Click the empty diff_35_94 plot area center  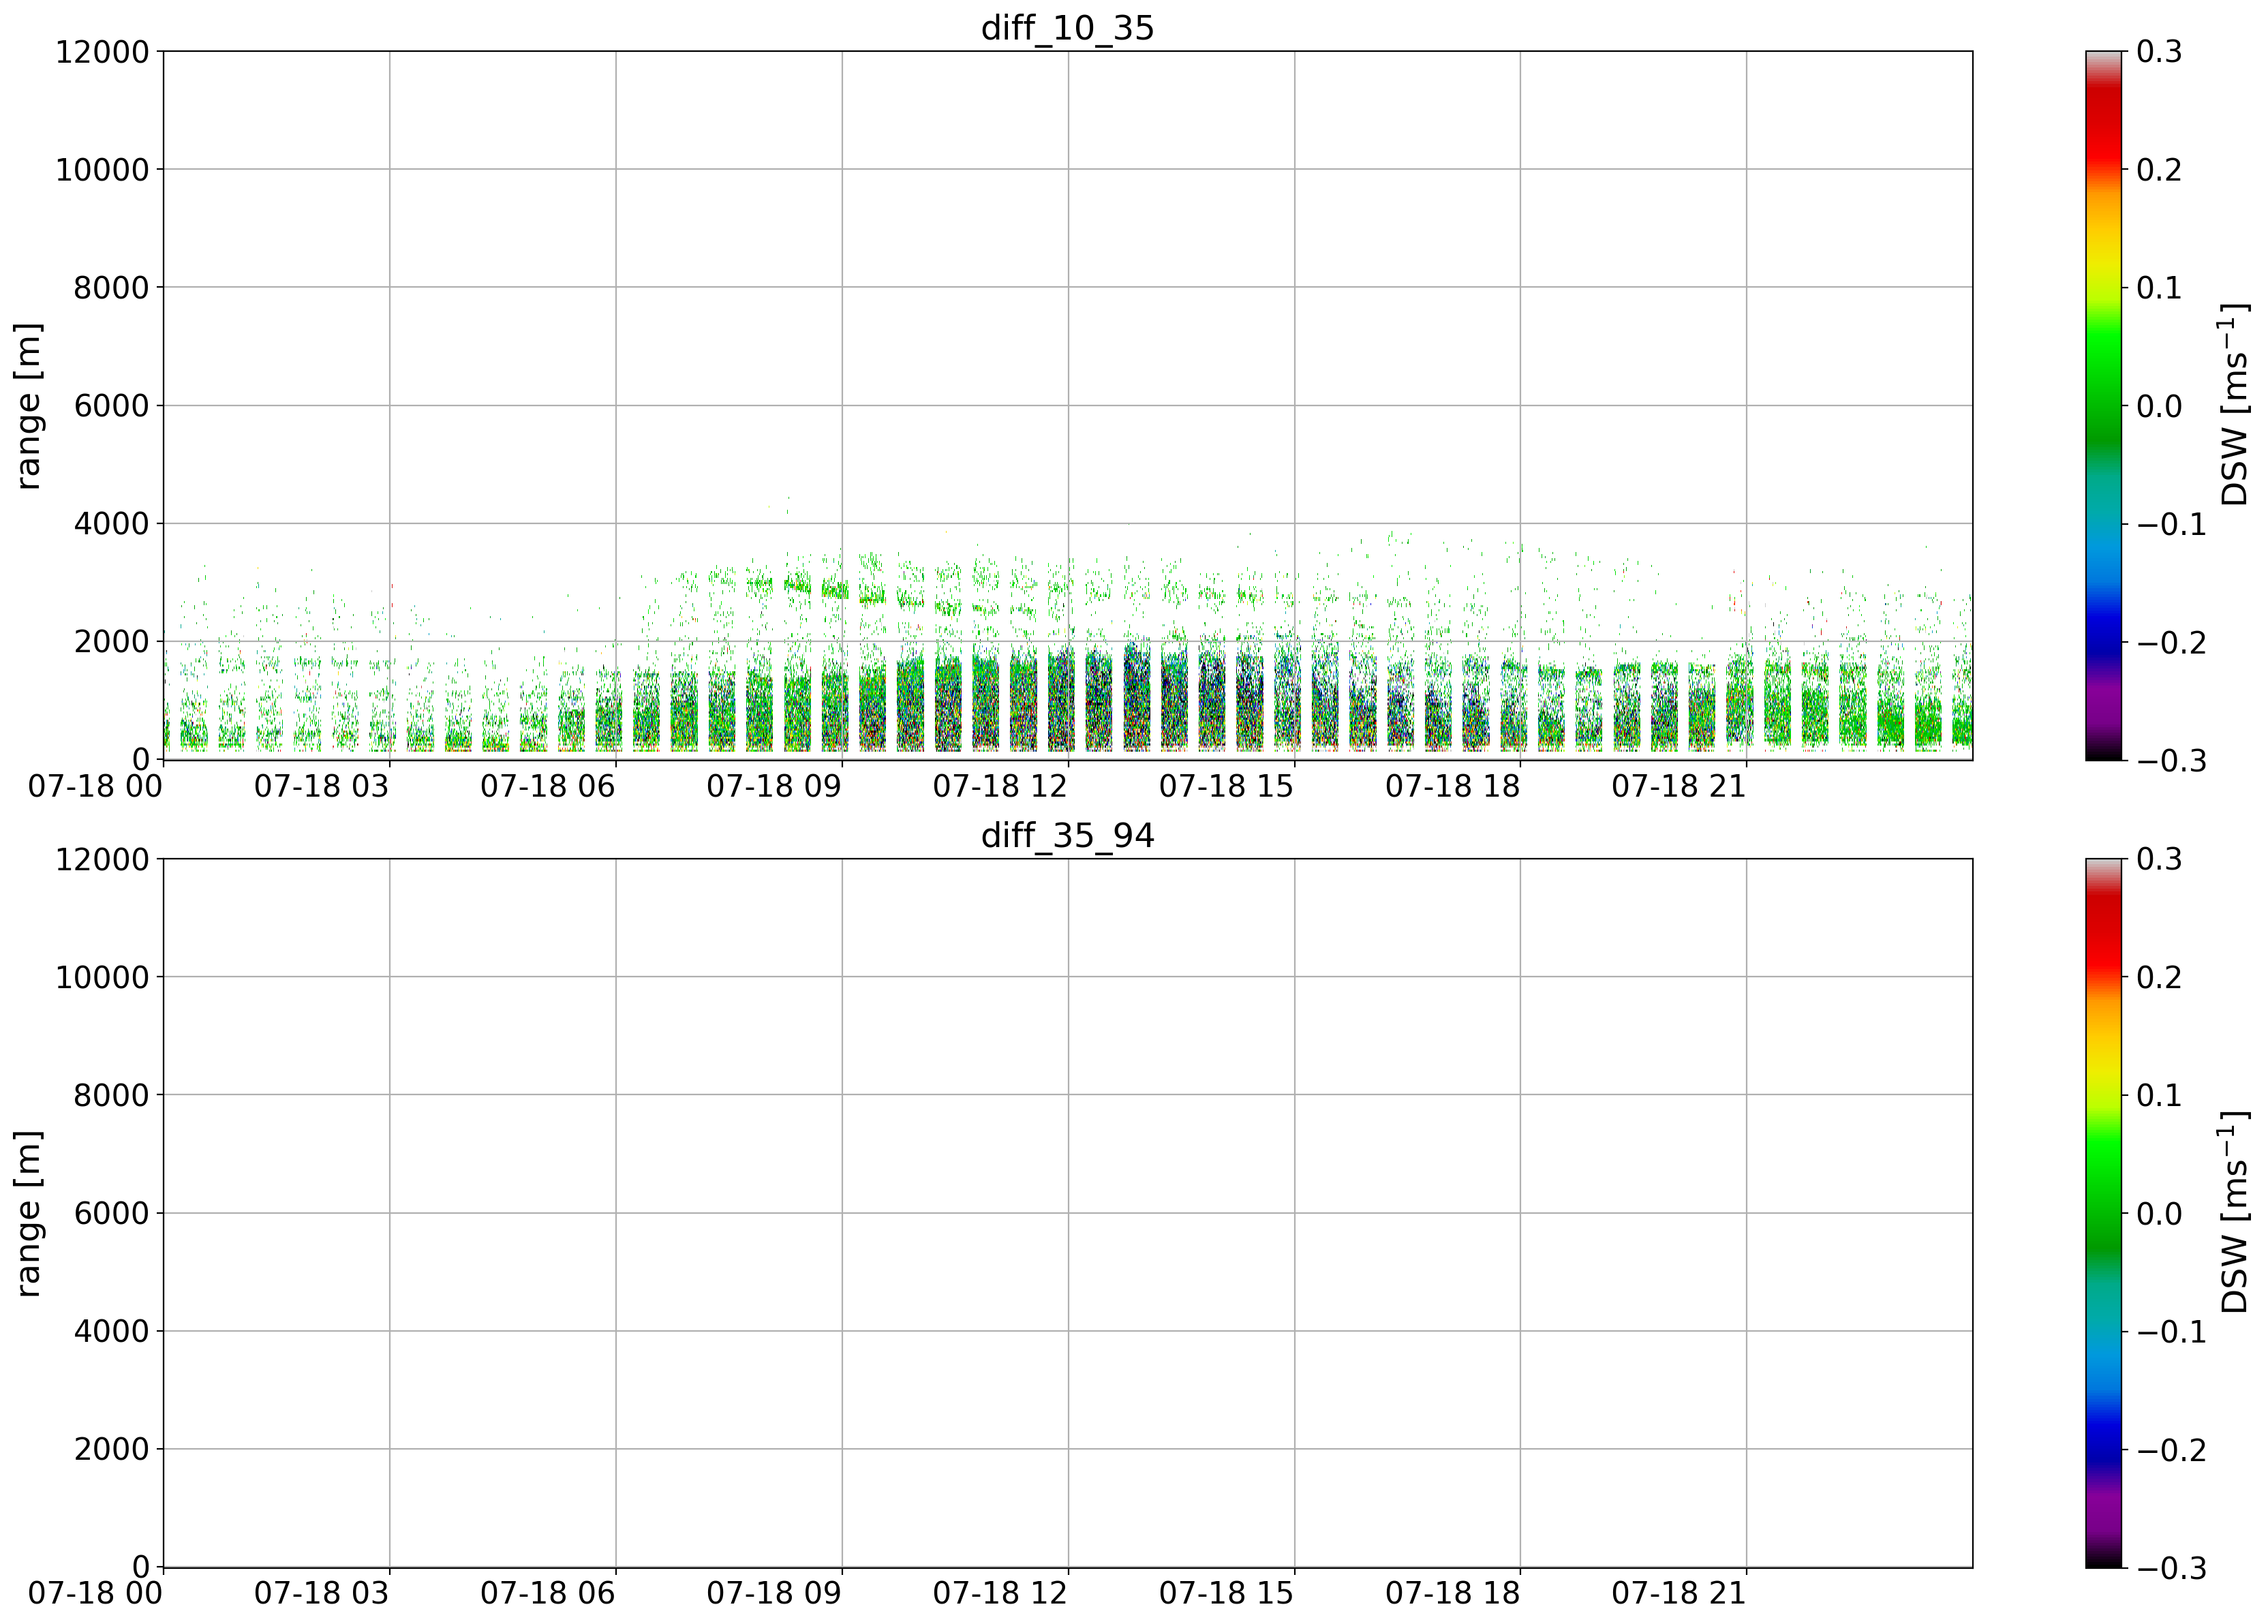click(x=1067, y=1213)
